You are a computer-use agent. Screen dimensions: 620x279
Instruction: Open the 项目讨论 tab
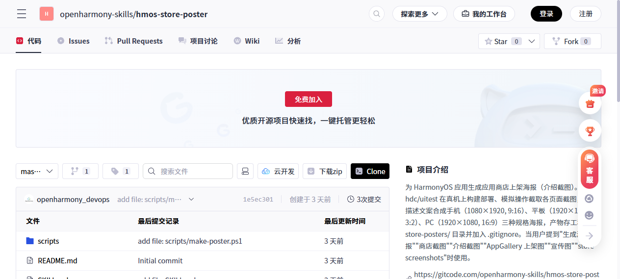click(x=198, y=41)
